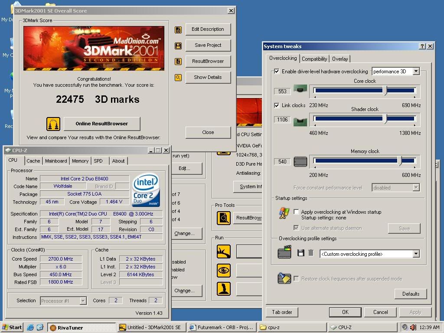Click the Run benchmark icon in 3DMark window
444x333 pixels.
pos(224,252)
